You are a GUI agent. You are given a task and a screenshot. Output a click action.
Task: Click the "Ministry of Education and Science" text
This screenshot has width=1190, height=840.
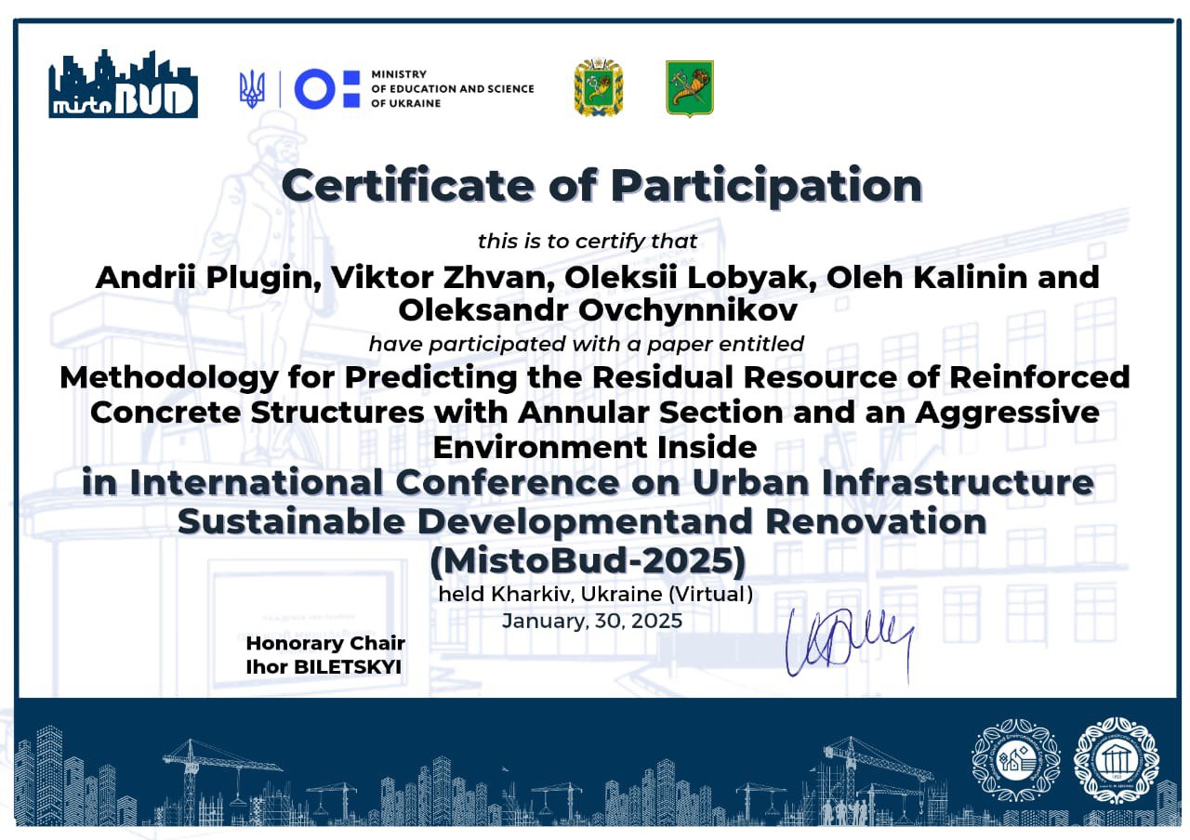pyautogui.click(x=452, y=88)
